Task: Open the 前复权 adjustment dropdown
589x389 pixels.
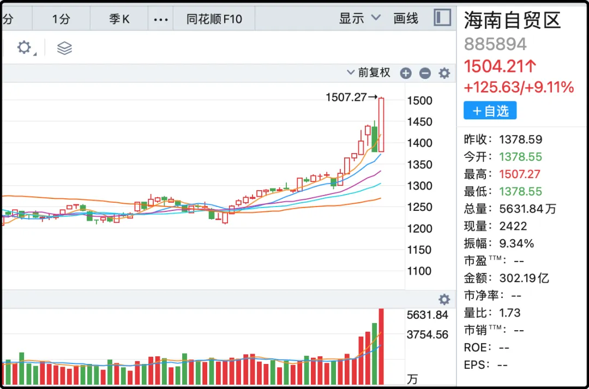Action: [x=369, y=72]
